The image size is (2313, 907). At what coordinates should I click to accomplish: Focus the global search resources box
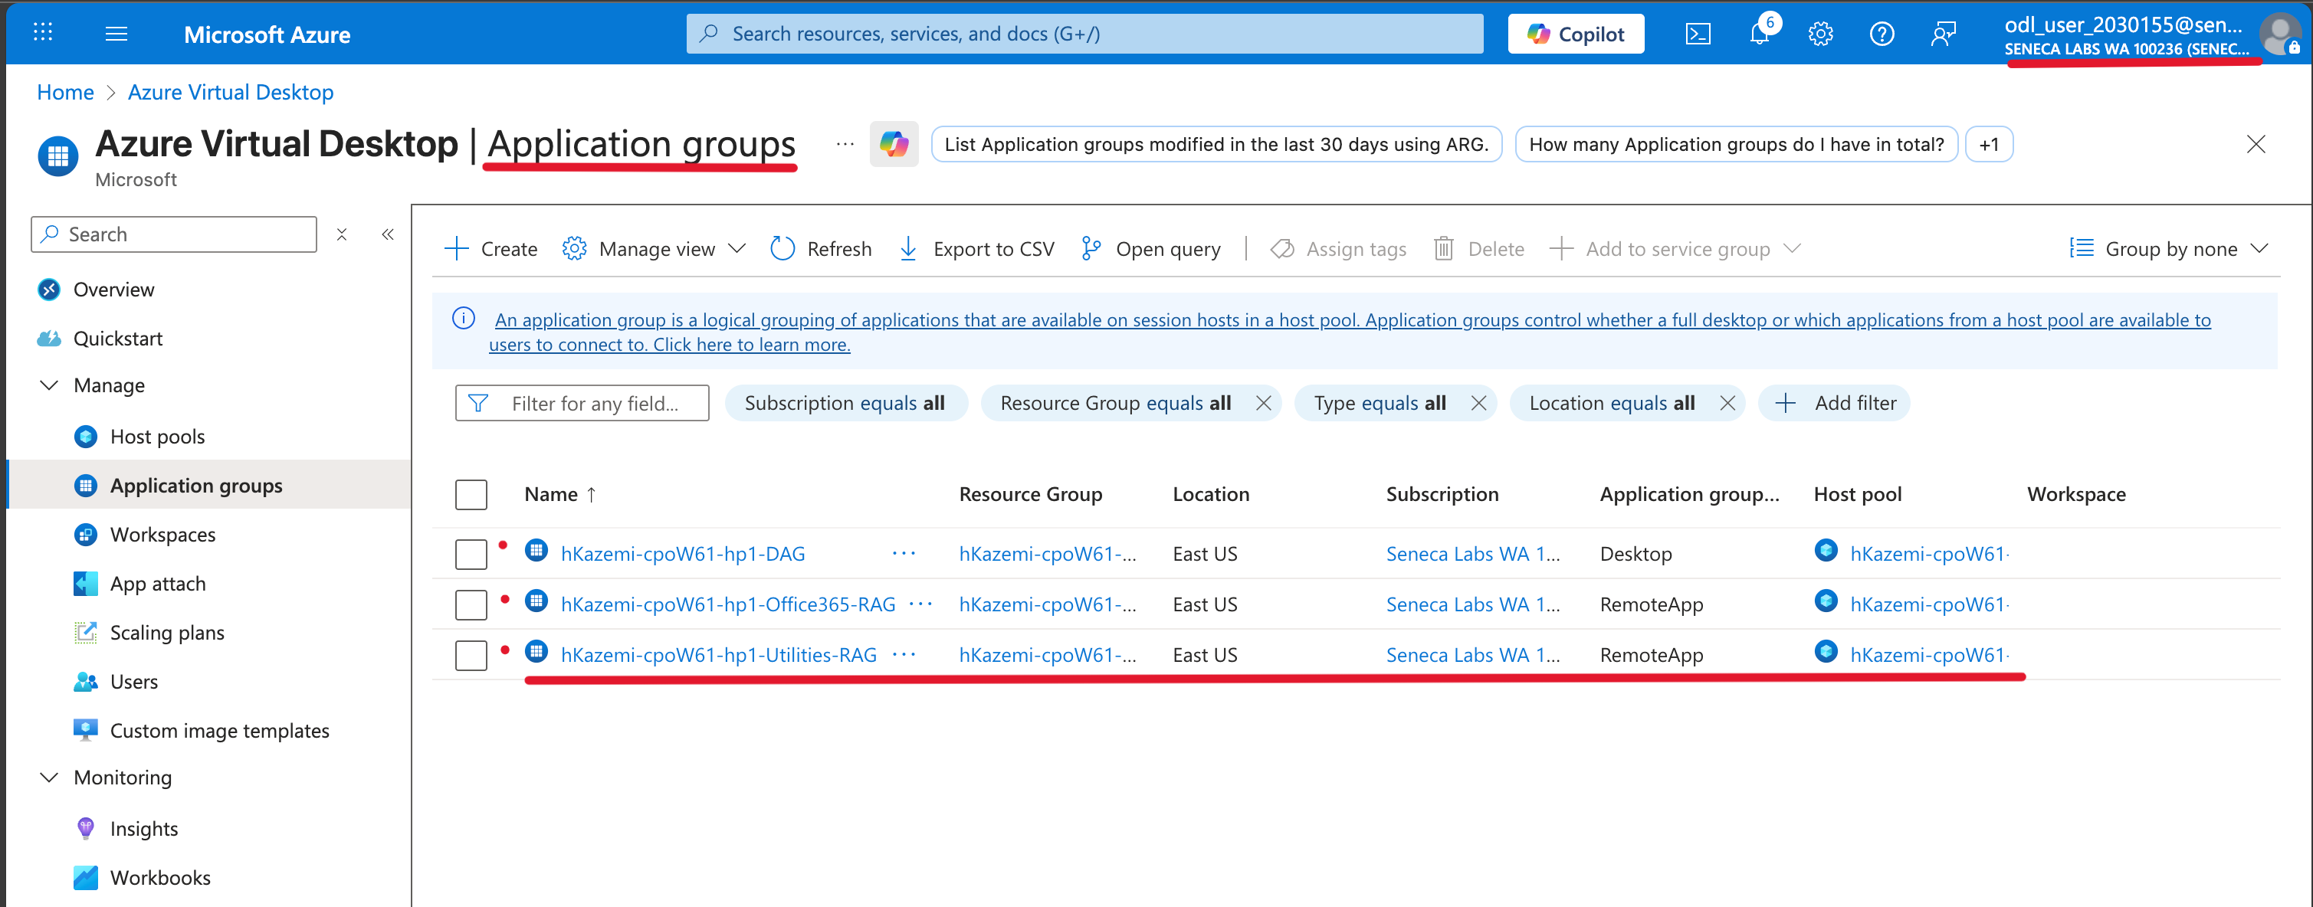click(1084, 34)
